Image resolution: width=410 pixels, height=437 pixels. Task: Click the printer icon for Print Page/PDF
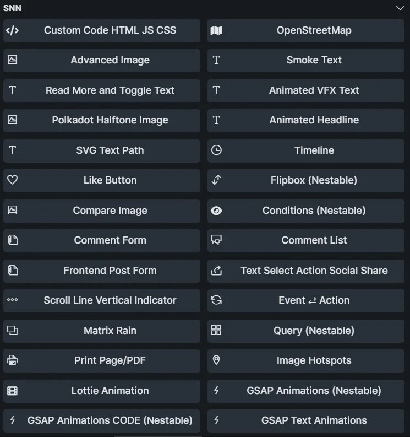pyautogui.click(x=12, y=360)
